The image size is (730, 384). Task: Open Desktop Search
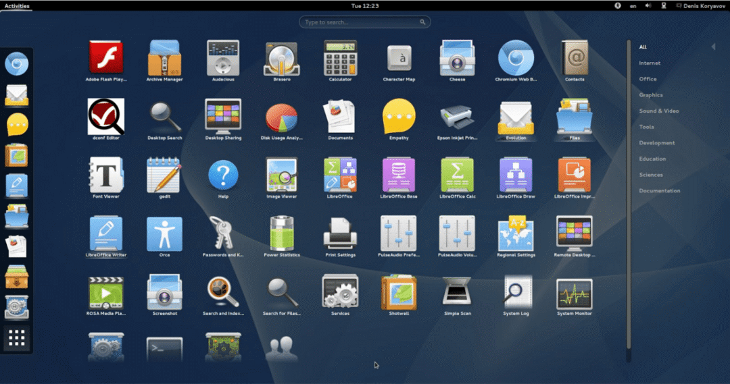click(164, 119)
